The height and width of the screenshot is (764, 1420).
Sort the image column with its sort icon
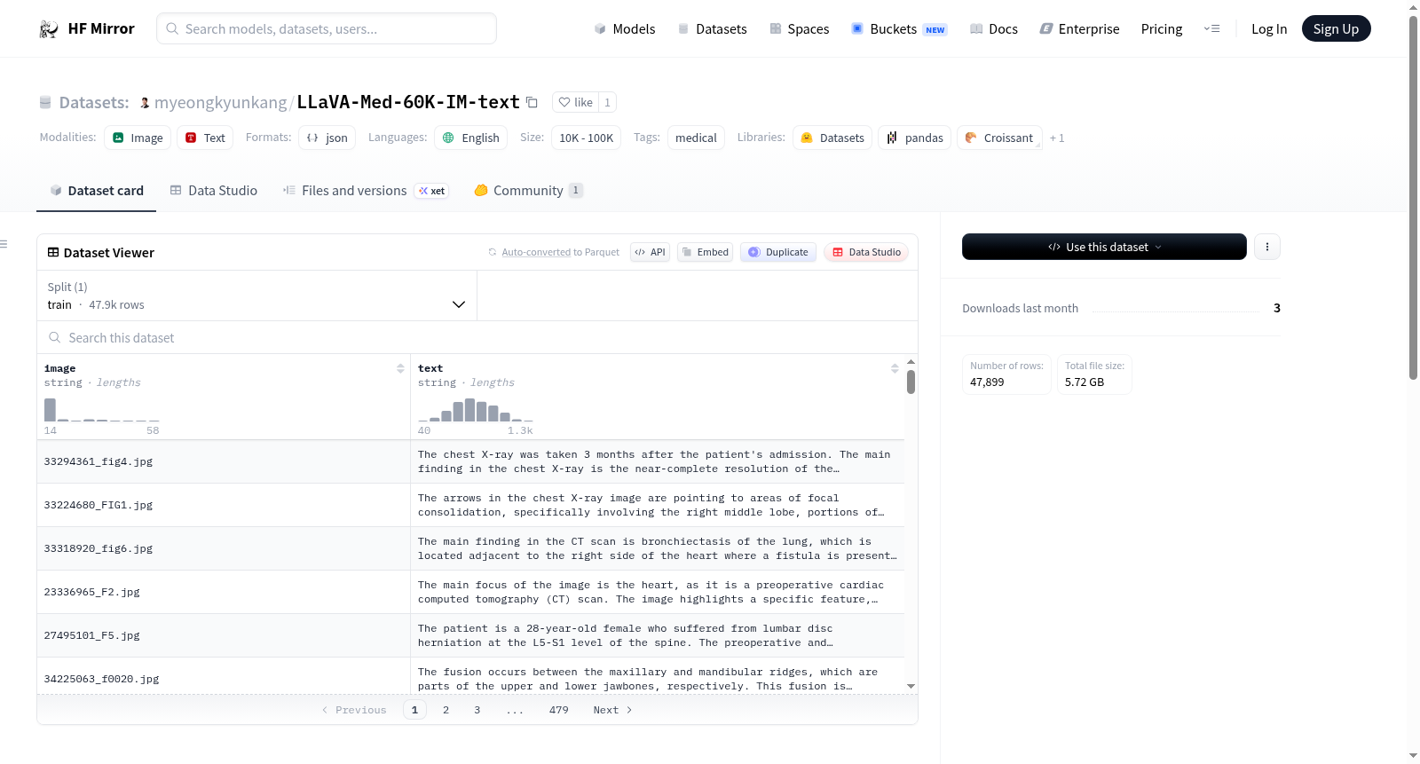[400, 368]
